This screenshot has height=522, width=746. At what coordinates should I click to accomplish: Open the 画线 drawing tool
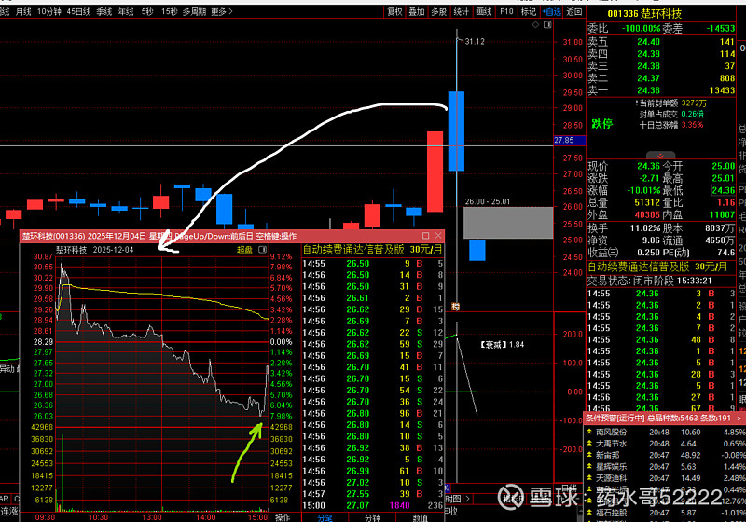(x=484, y=12)
